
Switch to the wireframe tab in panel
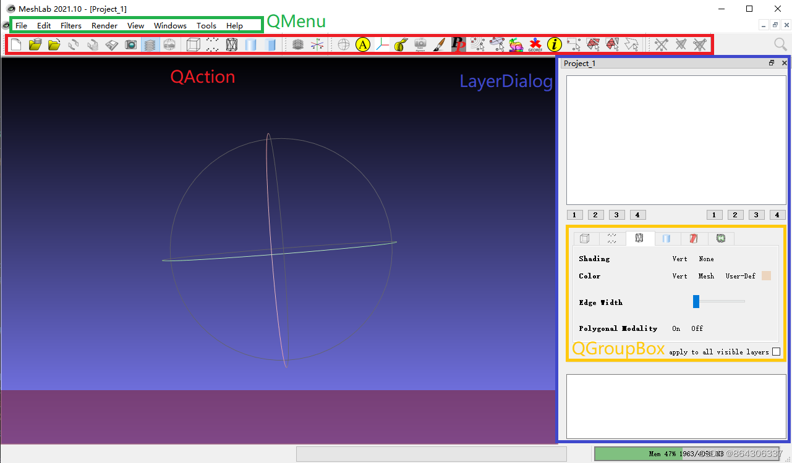pos(640,238)
